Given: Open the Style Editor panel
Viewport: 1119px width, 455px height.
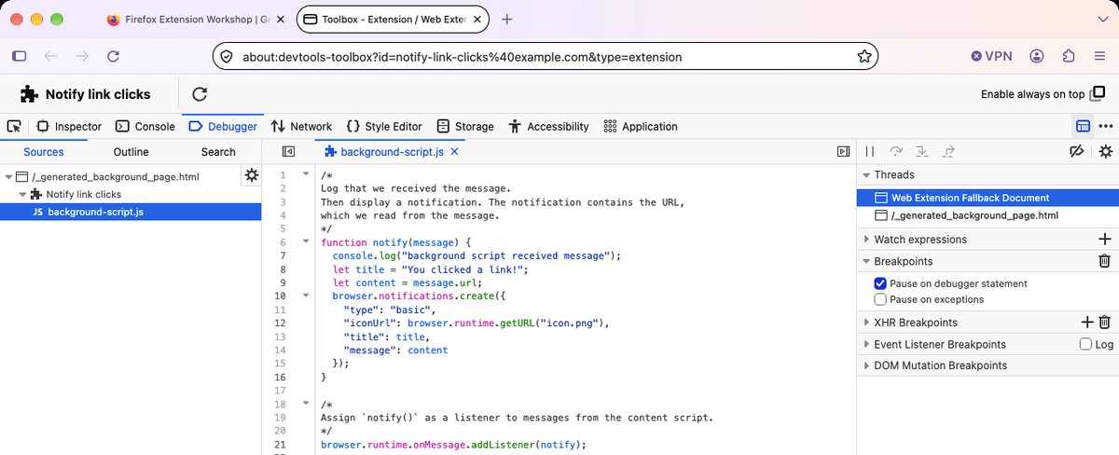Looking at the screenshot, I should (x=383, y=126).
